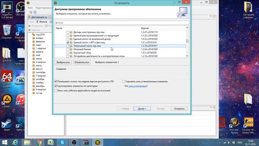Screen dimensions: 259x146
Task: Check Единый налог на вмененный доход
Action: [x=68, y=39]
